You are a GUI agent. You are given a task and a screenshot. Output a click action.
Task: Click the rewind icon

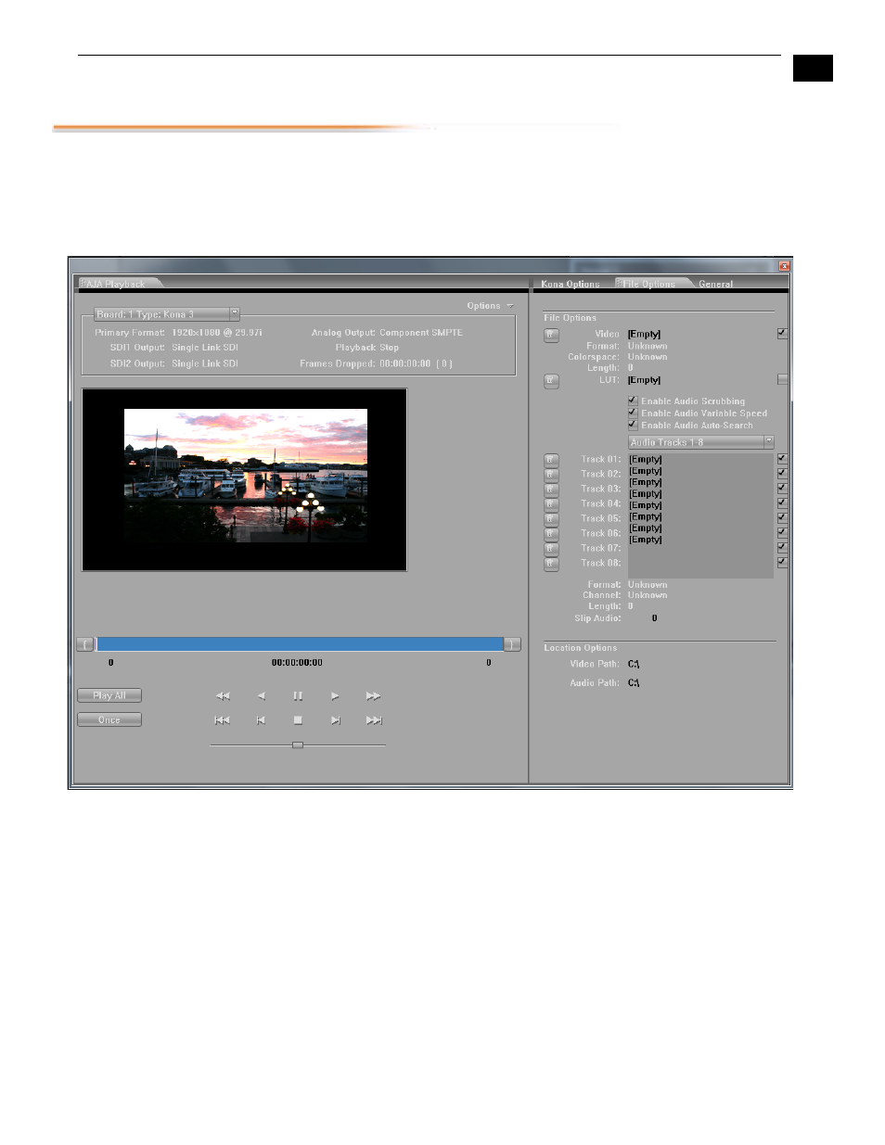pos(223,696)
